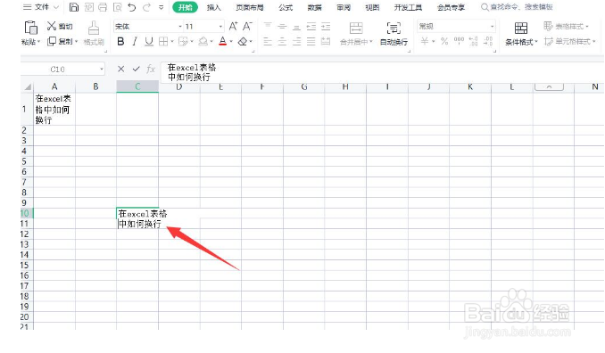Toggle Underline formatting
Image resolution: width=605 pixels, height=353 pixels.
(x=149, y=41)
